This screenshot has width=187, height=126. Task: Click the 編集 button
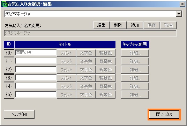tap(101, 25)
